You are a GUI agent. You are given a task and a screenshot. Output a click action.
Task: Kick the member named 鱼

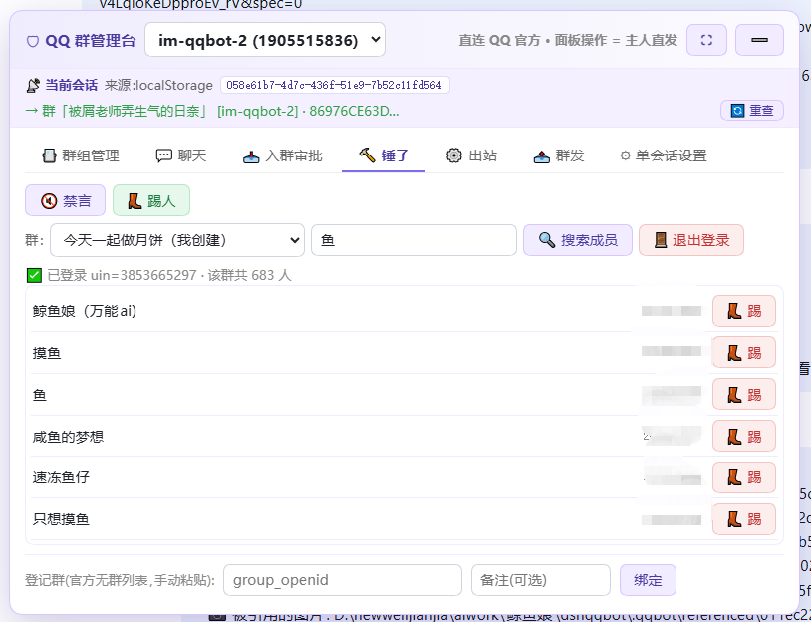[x=744, y=395]
